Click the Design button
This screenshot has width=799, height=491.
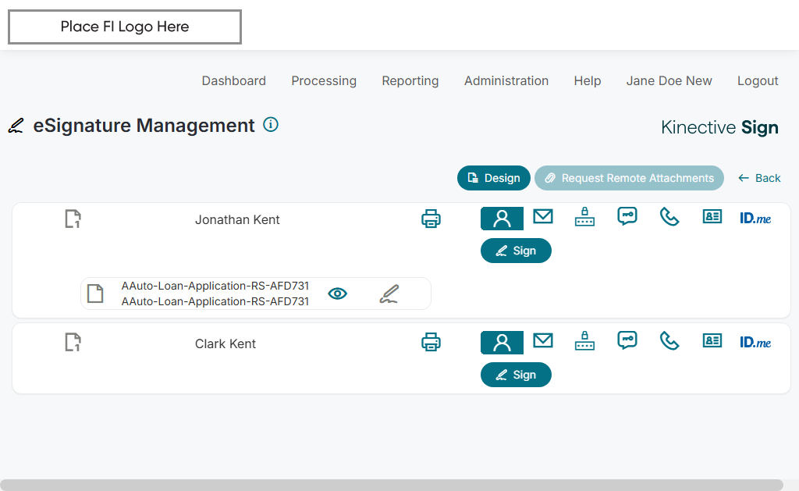pos(494,178)
